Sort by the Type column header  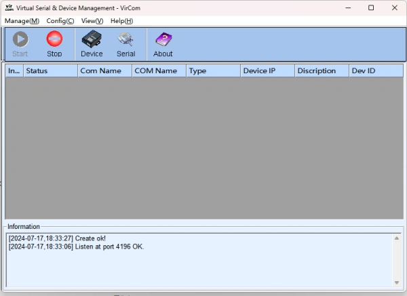point(214,70)
